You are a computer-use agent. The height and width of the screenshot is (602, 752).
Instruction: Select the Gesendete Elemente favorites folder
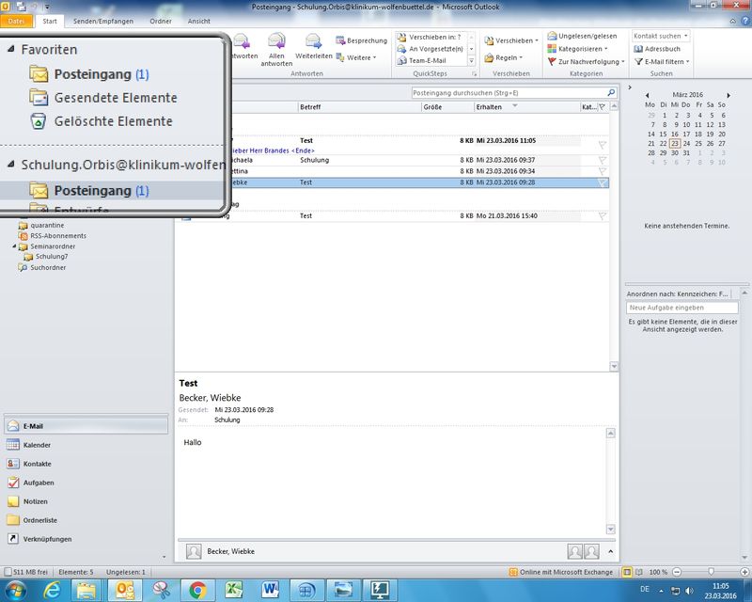[x=115, y=98]
